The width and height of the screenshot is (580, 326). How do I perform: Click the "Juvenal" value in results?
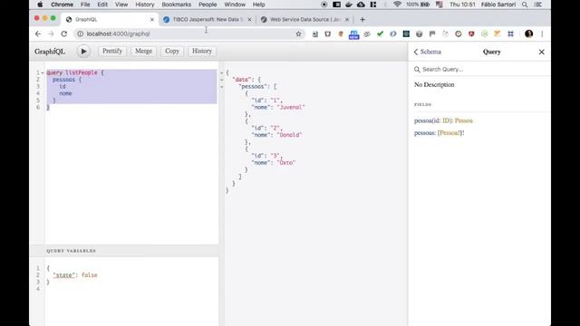291,107
